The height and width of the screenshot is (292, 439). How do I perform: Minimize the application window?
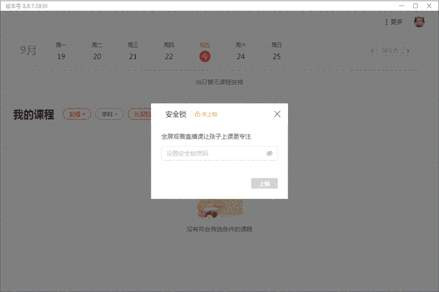[402, 6]
